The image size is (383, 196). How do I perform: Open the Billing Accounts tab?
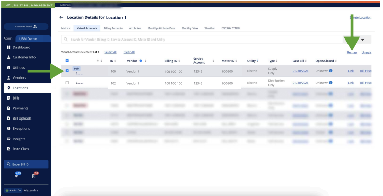[x=113, y=28]
